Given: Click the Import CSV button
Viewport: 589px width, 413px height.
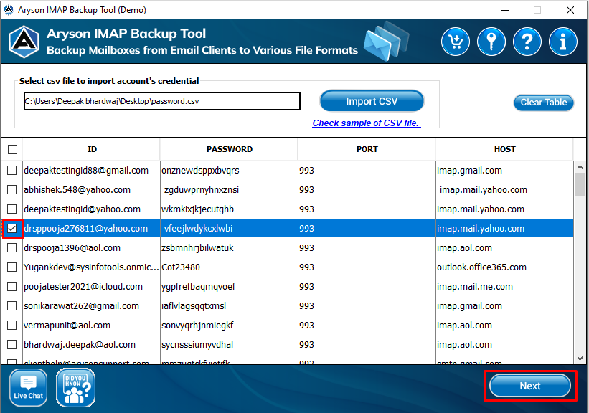Looking at the screenshot, I should 372,101.
